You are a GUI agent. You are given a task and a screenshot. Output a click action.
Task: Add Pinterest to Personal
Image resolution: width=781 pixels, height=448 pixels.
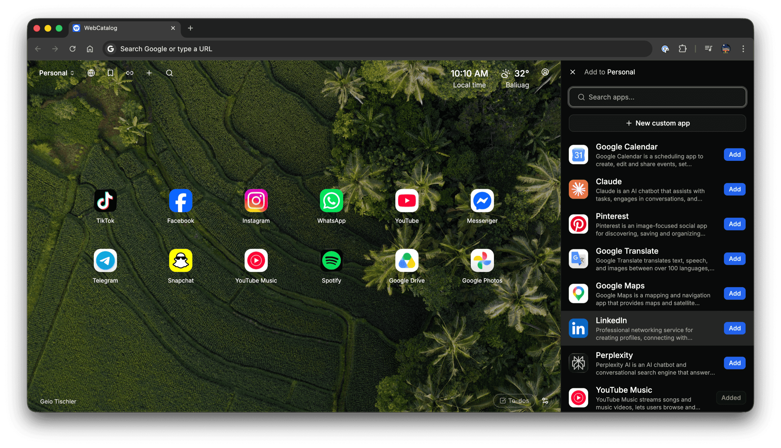pyautogui.click(x=734, y=224)
